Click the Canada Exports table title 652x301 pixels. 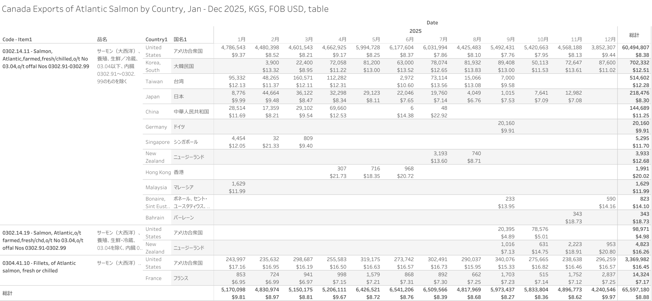point(165,9)
